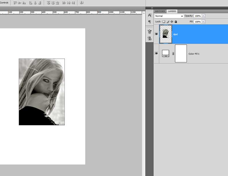The height and width of the screenshot is (176, 228).
Task: Distribute bottom edges of layers
Action: [x=58, y=3]
